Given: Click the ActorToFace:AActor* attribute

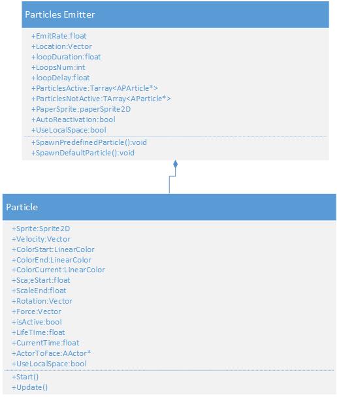Looking at the screenshot, I should 51,353.
